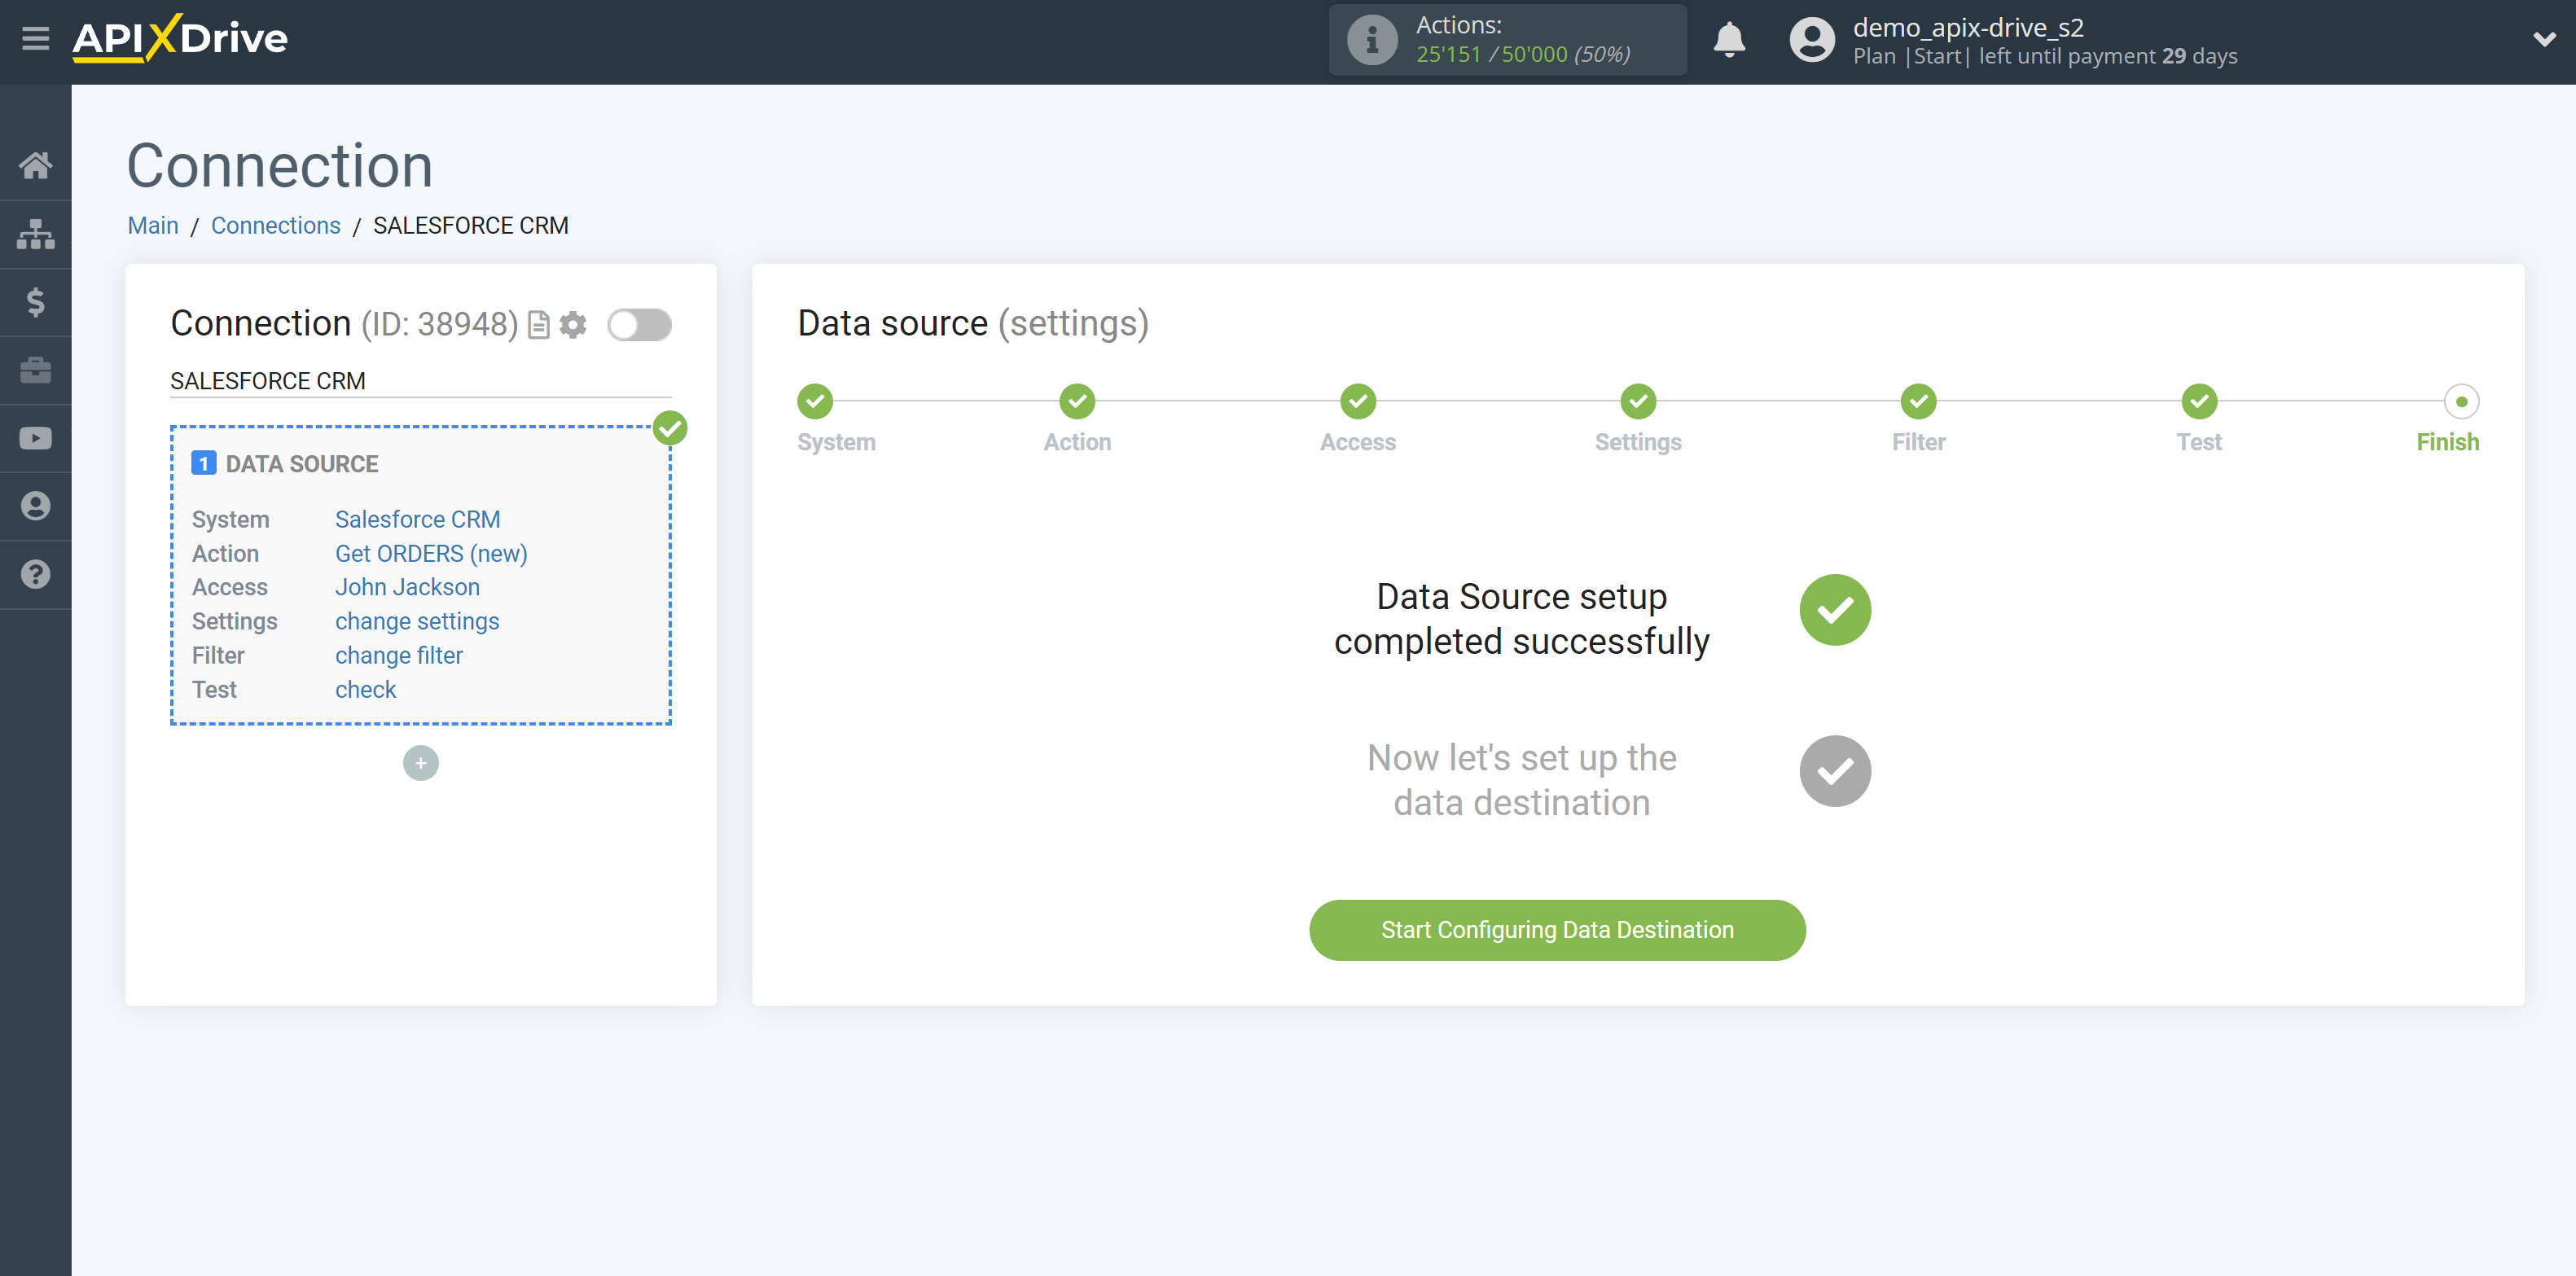Expand the main navigation hamburger menu

(x=36, y=36)
